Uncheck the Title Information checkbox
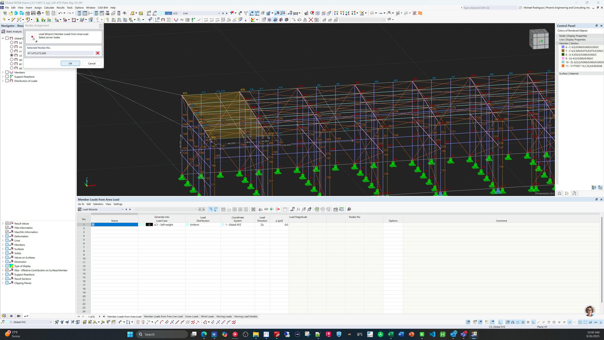The image size is (604, 340). click(7, 228)
